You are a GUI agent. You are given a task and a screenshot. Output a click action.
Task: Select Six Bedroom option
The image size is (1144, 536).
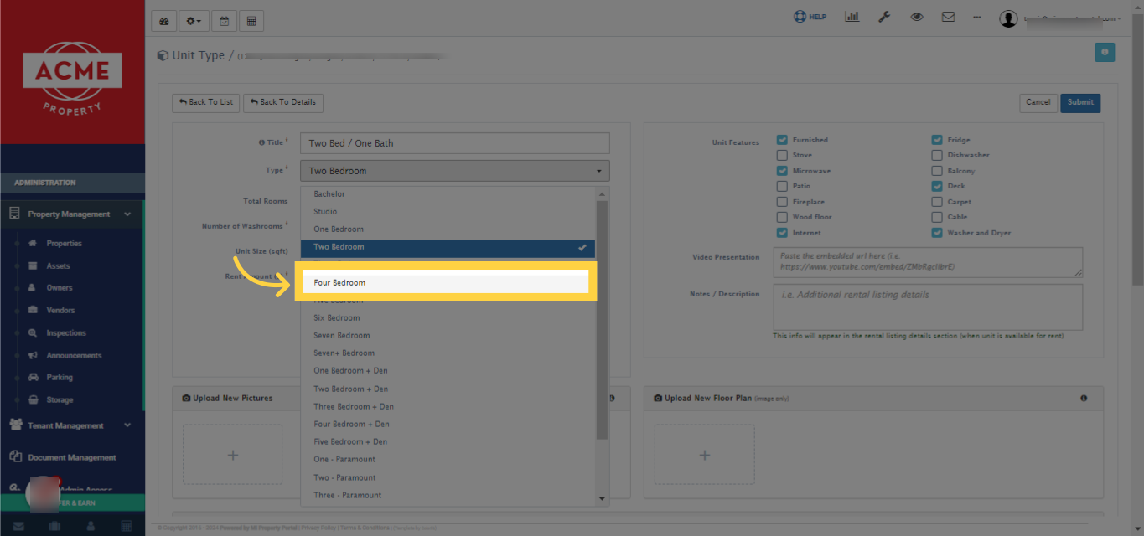(448, 318)
